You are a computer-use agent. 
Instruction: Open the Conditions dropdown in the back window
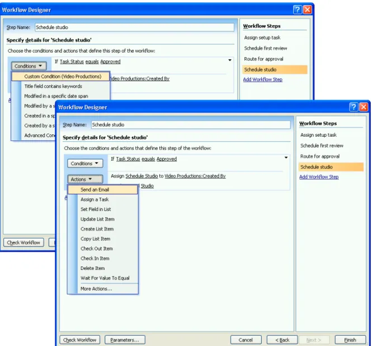(x=29, y=66)
